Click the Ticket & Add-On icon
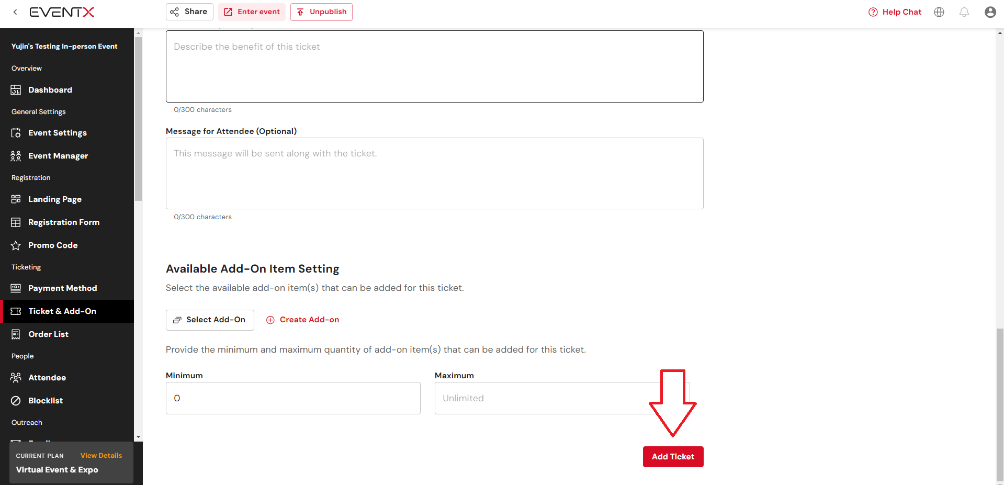The image size is (1004, 485). 16,311
